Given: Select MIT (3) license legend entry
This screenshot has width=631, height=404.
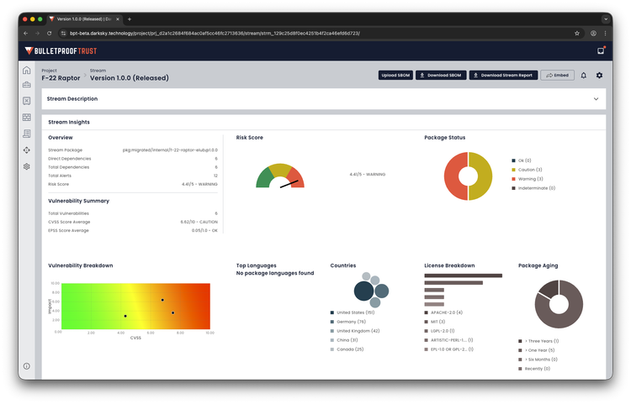Looking at the screenshot, I should pos(435,322).
